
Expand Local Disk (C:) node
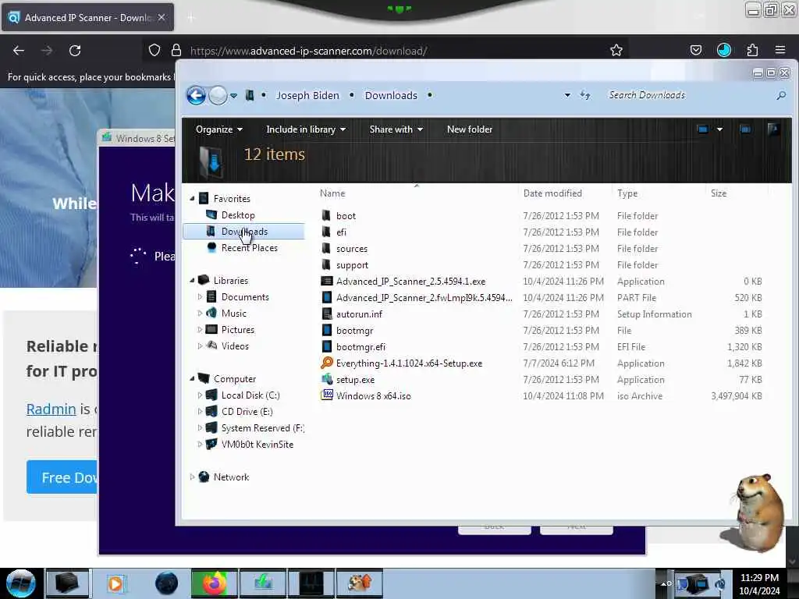pos(199,395)
